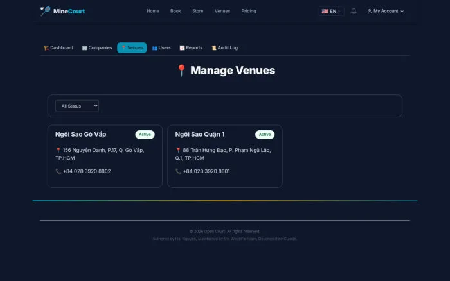The image size is (450, 281).
Task: Switch to the Audit Log tab
Action: (x=225, y=48)
